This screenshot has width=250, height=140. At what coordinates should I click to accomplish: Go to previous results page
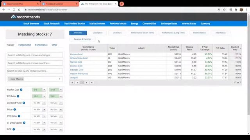point(77,82)
